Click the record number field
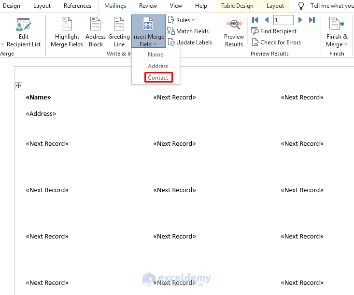This screenshot has height=295, width=354. click(x=283, y=20)
